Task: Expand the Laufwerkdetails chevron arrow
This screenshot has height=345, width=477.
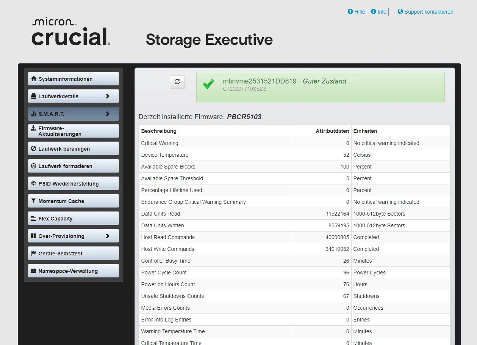Action: [x=108, y=96]
